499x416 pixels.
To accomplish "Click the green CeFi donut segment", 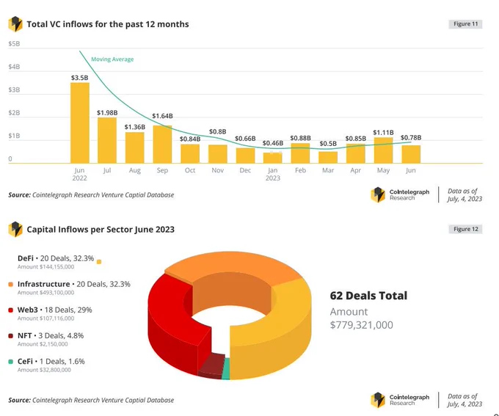I will click(226, 368).
